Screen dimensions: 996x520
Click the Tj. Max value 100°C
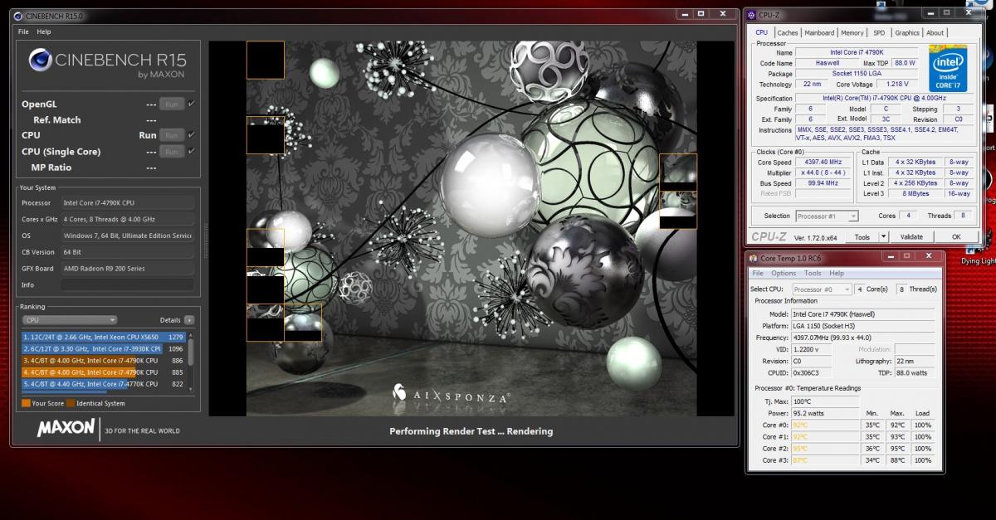825,401
